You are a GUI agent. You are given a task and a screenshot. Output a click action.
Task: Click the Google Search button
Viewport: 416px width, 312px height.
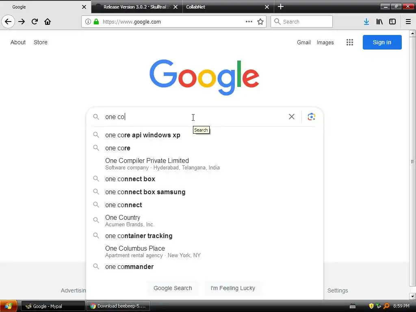[173, 288]
